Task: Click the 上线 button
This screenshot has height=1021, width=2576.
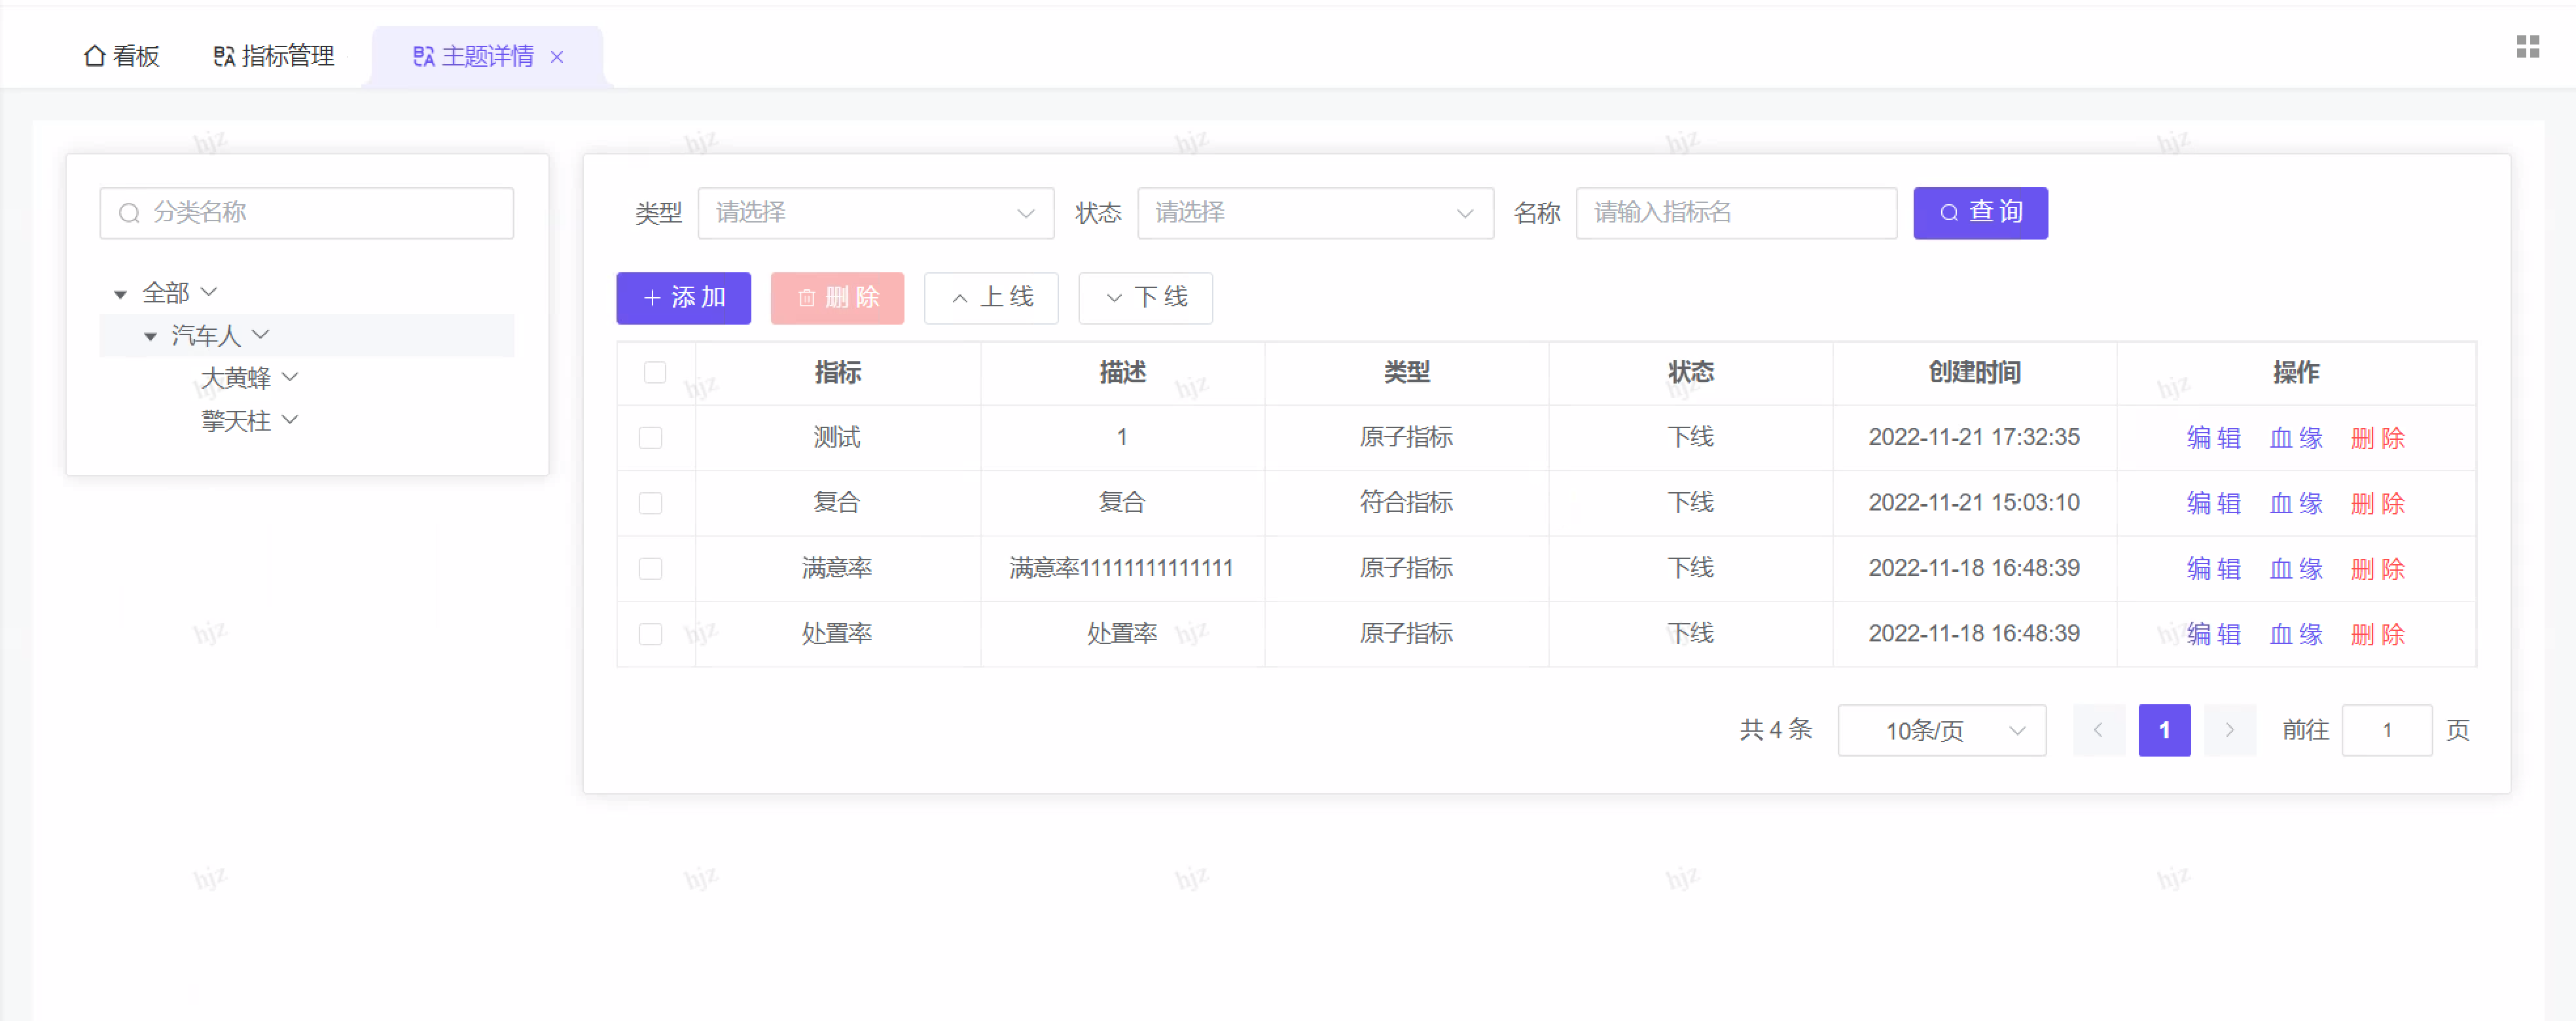Action: 991,298
